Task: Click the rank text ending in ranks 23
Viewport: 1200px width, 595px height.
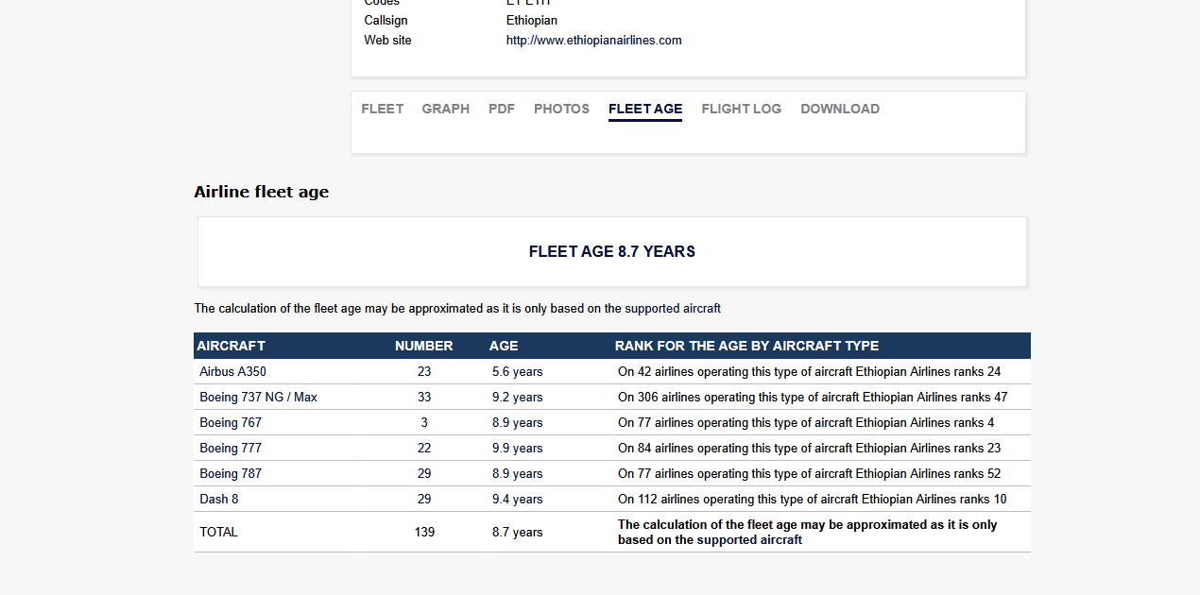Action: tap(810, 449)
